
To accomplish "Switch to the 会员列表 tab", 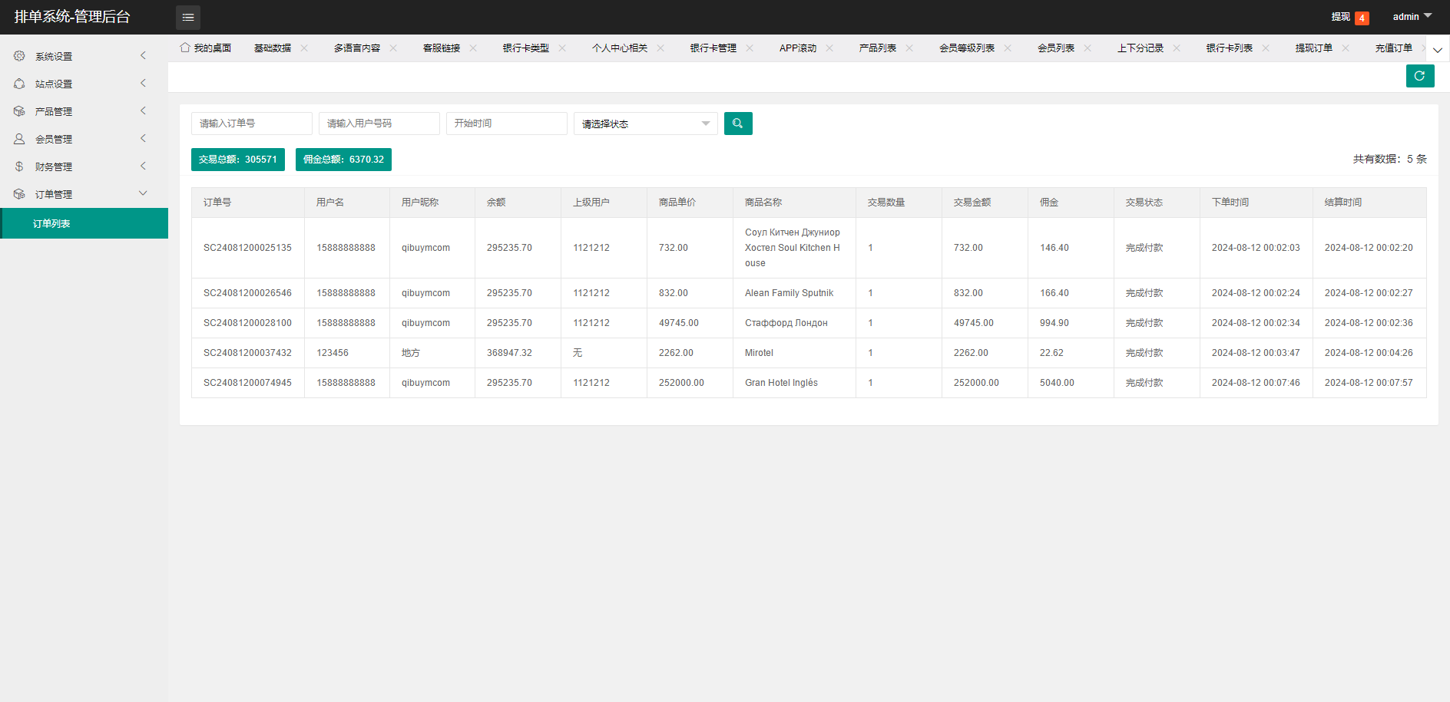I will click(1055, 48).
